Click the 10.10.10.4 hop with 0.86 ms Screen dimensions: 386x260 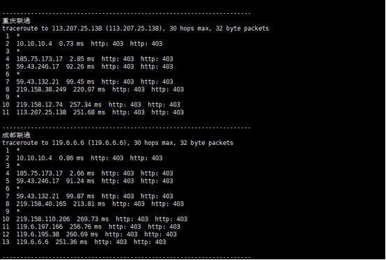pos(34,158)
